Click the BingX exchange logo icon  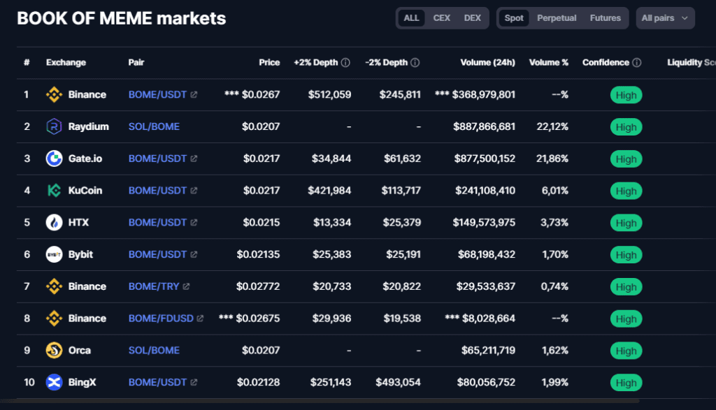coord(54,382)
